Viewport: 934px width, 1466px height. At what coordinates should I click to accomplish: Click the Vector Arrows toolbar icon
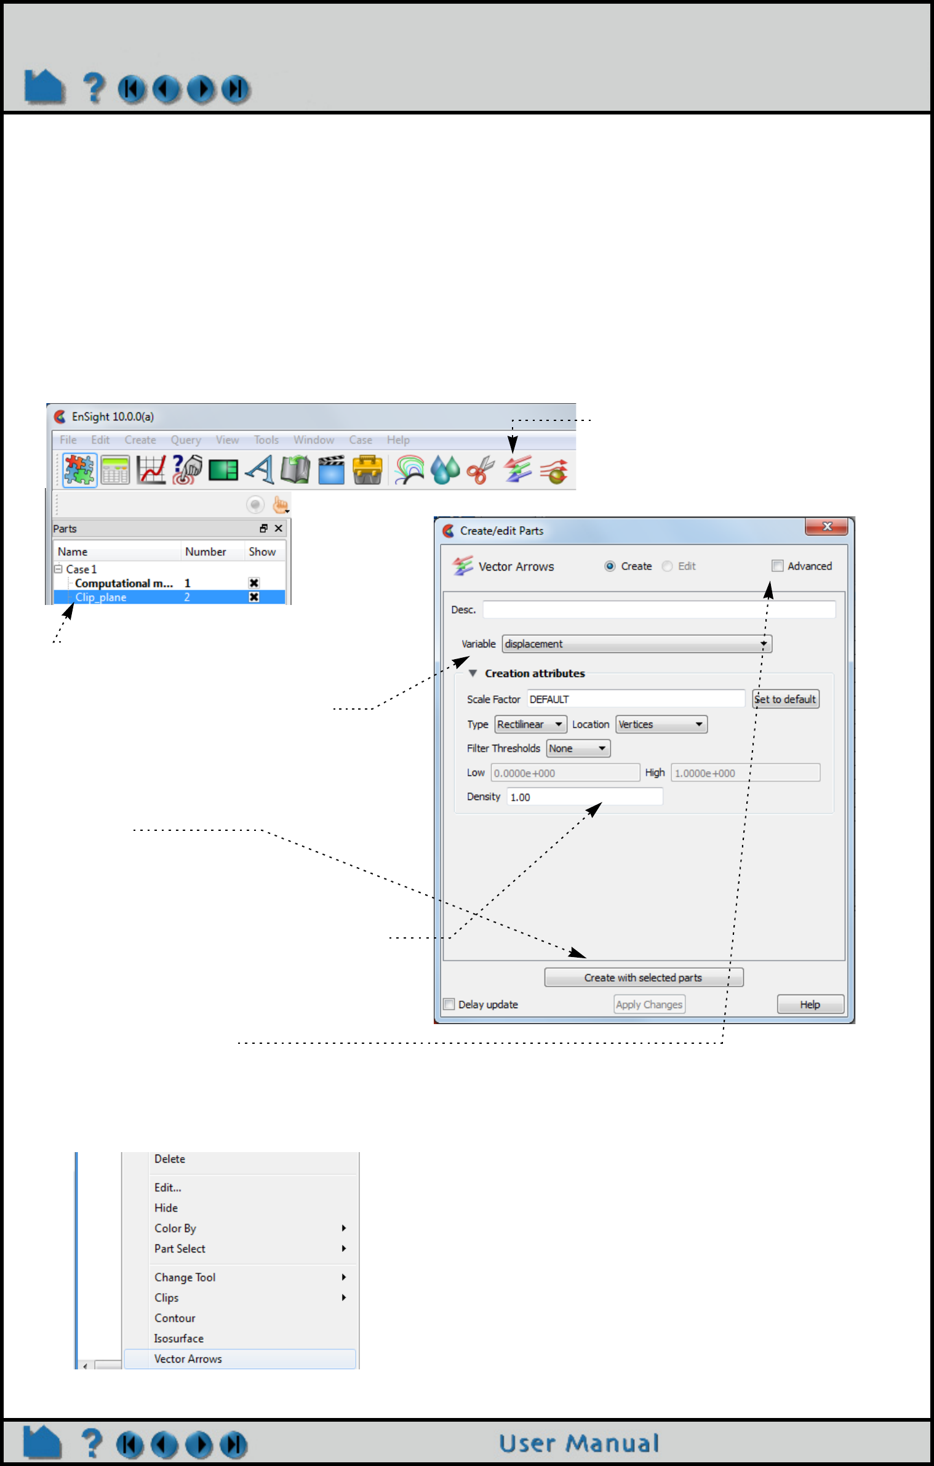click(x=517, y=470)
